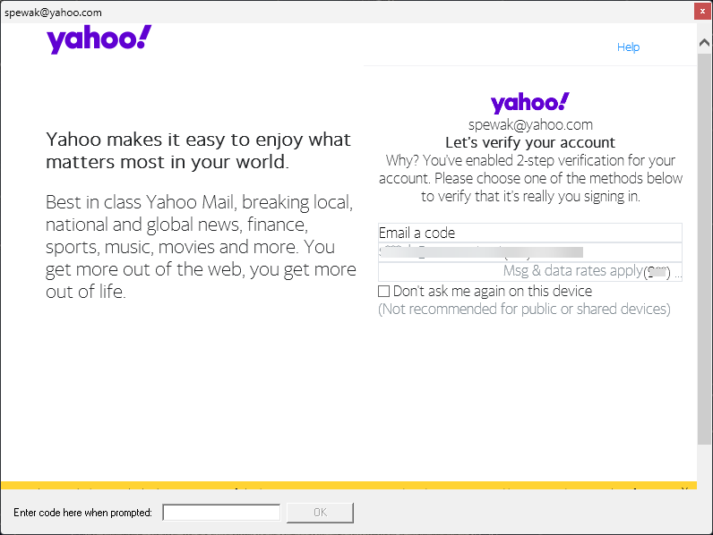Click the "Best in class Yahoo Mail" paragraph
Image resolution: width=713 pixels, height=535 pixels.
click(x=201, y=247)
